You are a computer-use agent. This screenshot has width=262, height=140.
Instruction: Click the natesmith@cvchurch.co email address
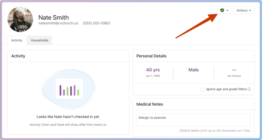click(58, 23)
